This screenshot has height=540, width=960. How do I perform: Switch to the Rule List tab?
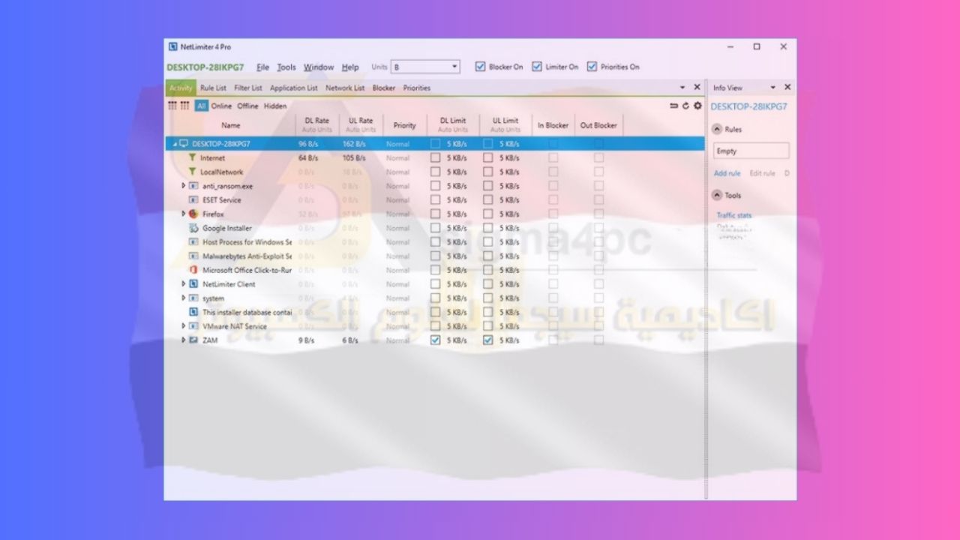point(213,88)
